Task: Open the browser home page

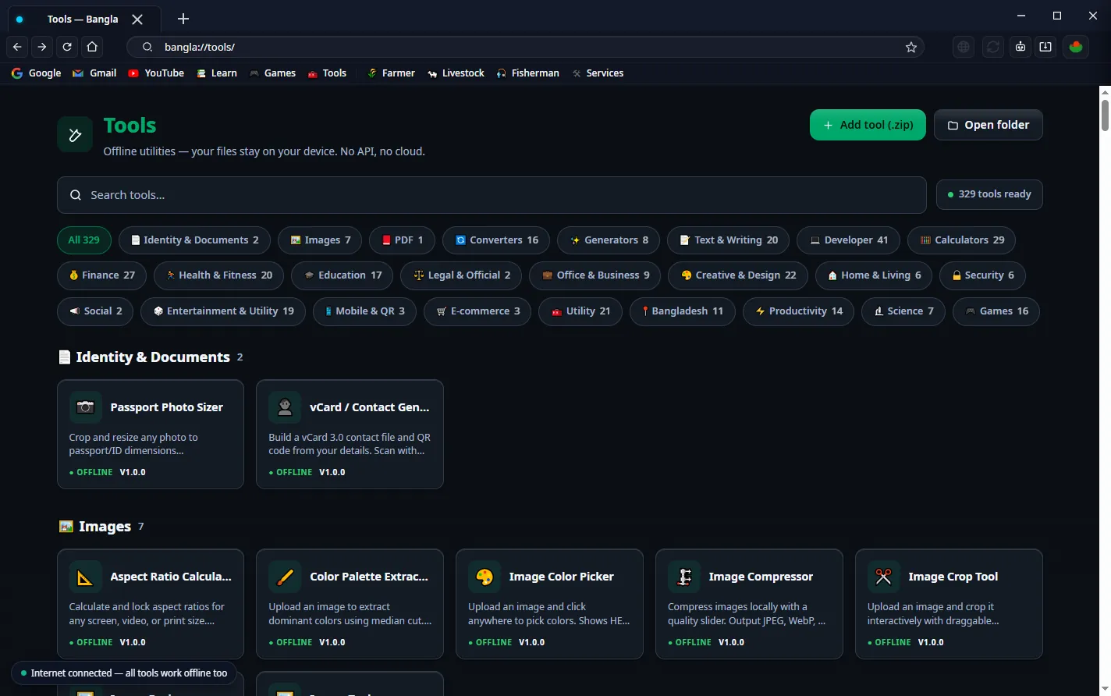Action: (92, 47)
